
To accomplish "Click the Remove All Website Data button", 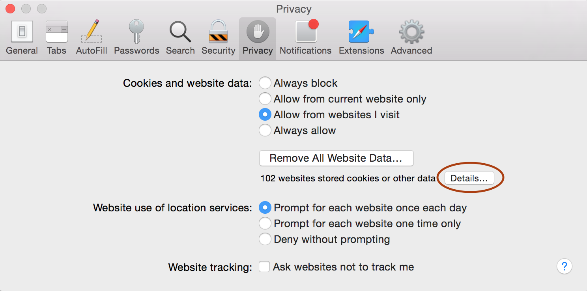I will coord(336,158).
